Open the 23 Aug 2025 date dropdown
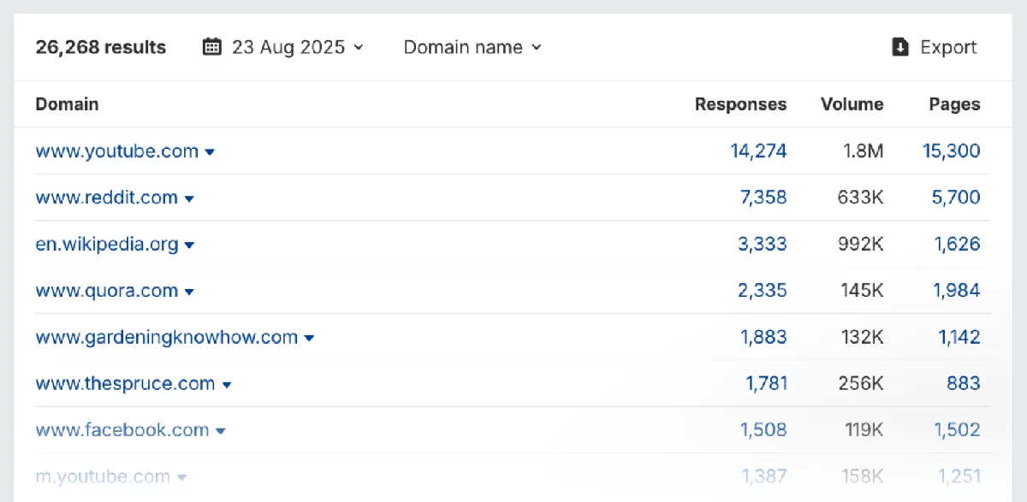Image resolution: width=1027 pixels, height=502 pixels. tap(283, 47)
